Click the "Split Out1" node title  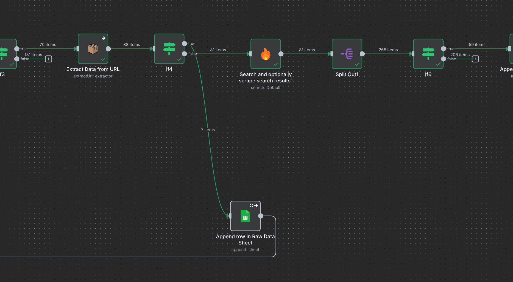(x=347, y=74)
